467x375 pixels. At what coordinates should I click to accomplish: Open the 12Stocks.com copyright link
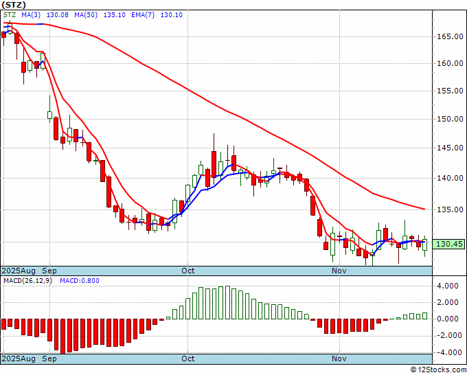click(438, 370)
